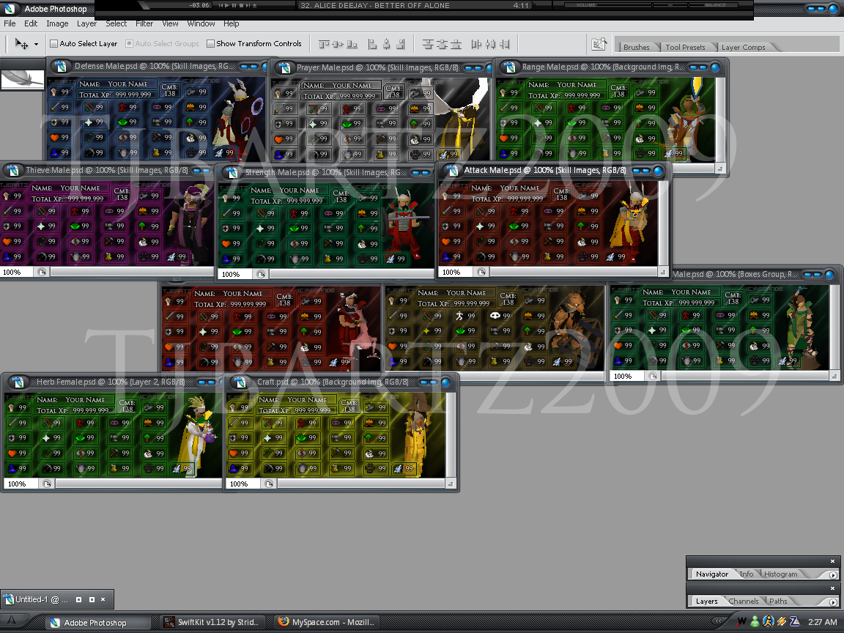
Task: Open status bar popup in Strength Male.psd window
Action: (x=261, y=275)
